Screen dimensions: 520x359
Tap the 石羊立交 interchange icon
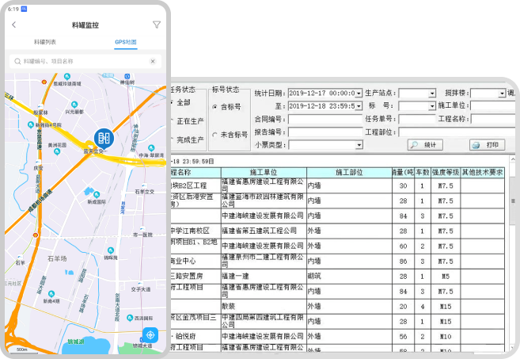click(x=144, y=186)
